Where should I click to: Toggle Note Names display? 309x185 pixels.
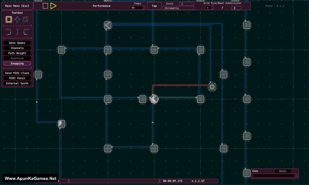[x=17, y=43]
